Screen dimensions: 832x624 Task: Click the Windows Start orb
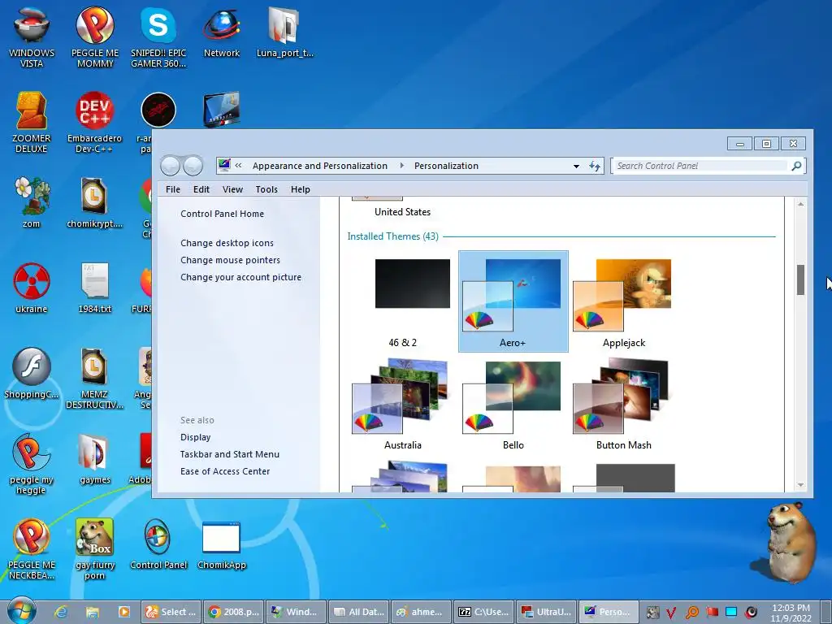click(x=22, y=611)
